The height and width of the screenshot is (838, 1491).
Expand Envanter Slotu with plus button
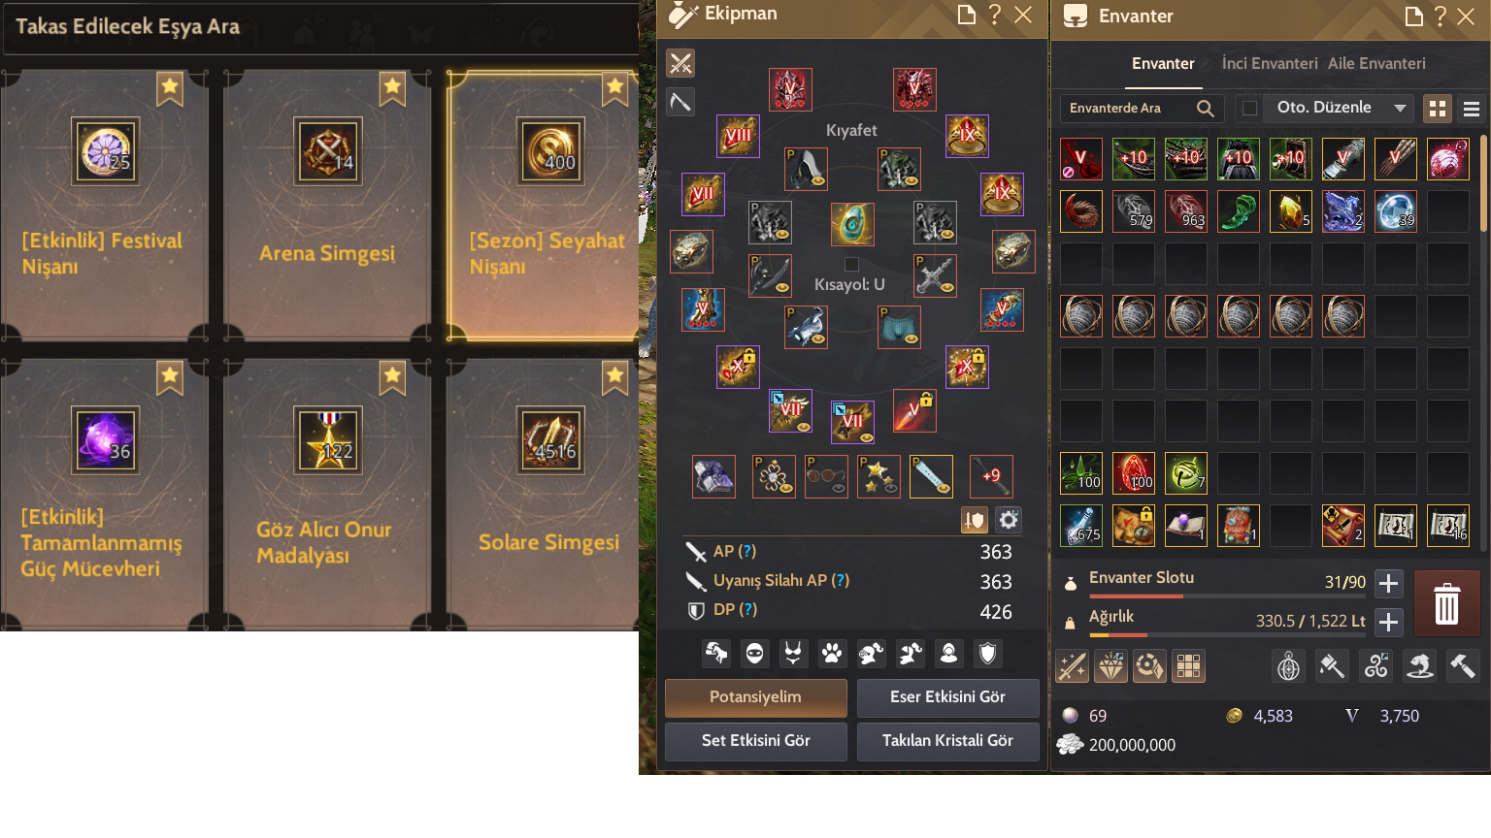pos(1389,583)
